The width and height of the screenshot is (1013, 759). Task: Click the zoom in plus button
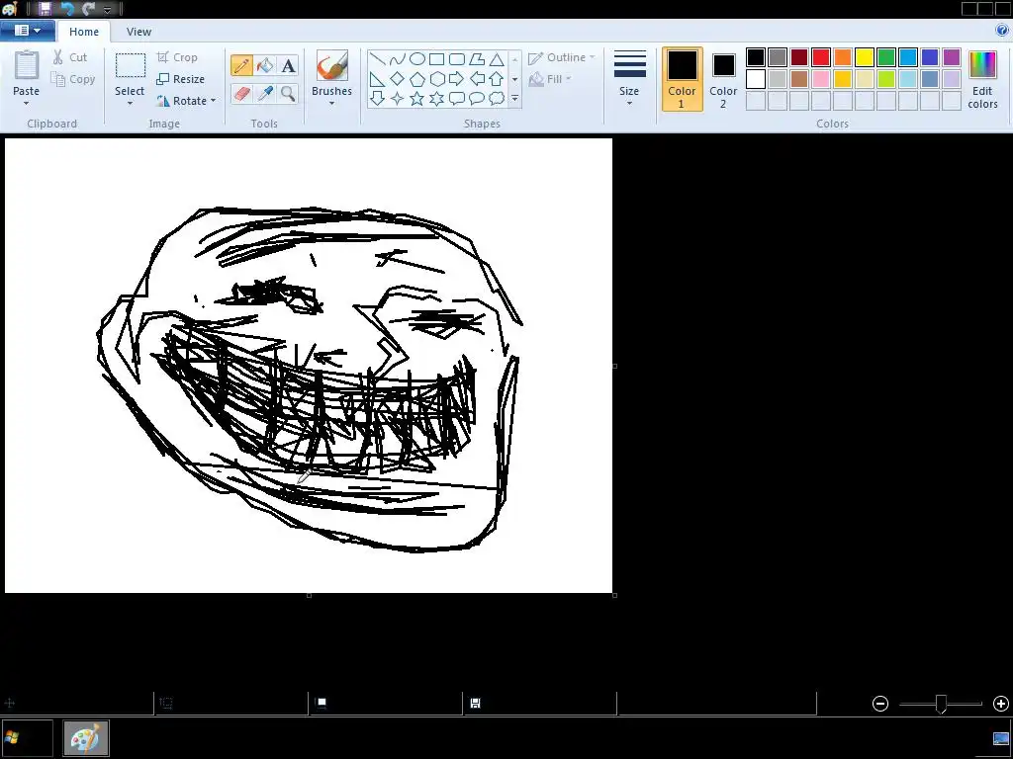coord(1001,704)
